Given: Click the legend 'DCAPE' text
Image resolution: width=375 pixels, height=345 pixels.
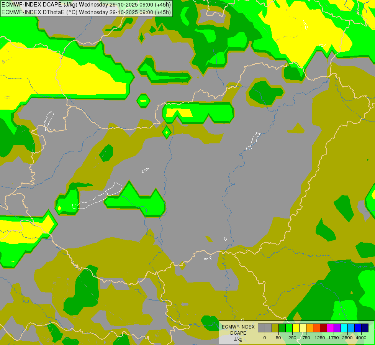Looking at the screenshot, I should [238, 333].
